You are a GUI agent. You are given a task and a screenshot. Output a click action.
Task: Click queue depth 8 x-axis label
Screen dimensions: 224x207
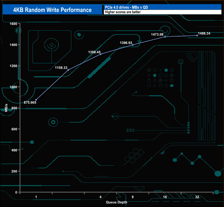click(x=133, y=197)
